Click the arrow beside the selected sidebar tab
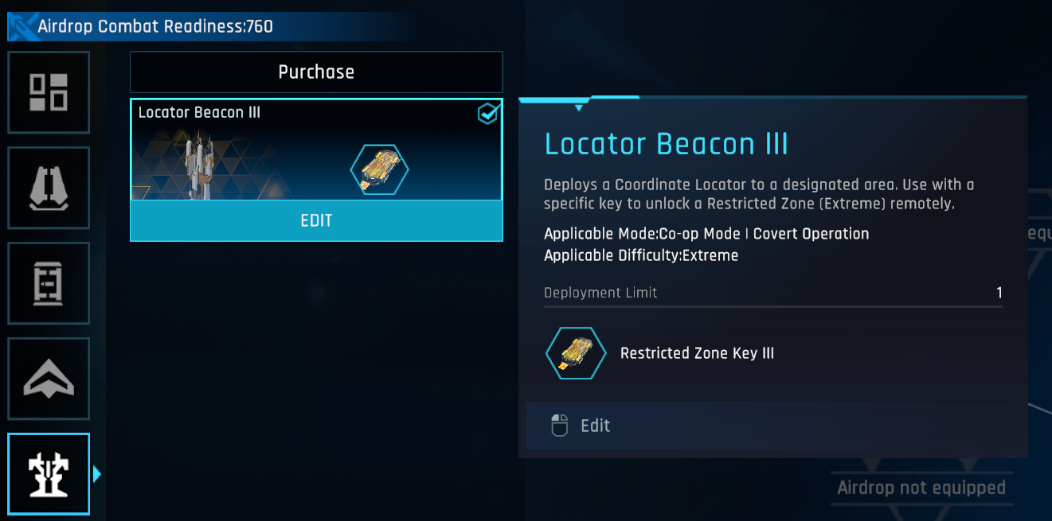This screenshot has width=1052, height=521. pyautogui.click(x=97, y=475)
